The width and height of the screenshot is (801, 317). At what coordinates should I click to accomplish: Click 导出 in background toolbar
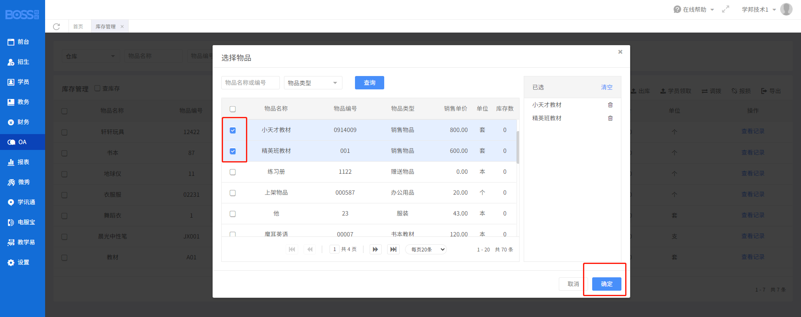click(771, 91)
